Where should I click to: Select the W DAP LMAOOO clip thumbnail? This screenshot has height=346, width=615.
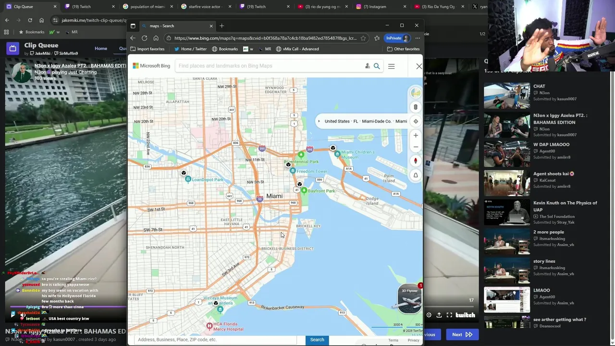507,154
